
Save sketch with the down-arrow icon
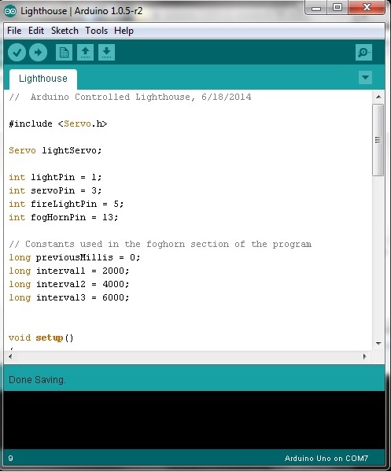[x=106, y=53]
